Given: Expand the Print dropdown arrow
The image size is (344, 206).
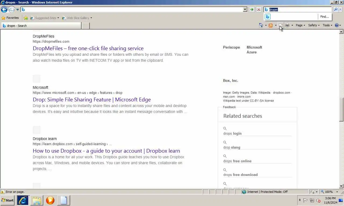Looking at the screenshot, I should click(x=292, y=25).
